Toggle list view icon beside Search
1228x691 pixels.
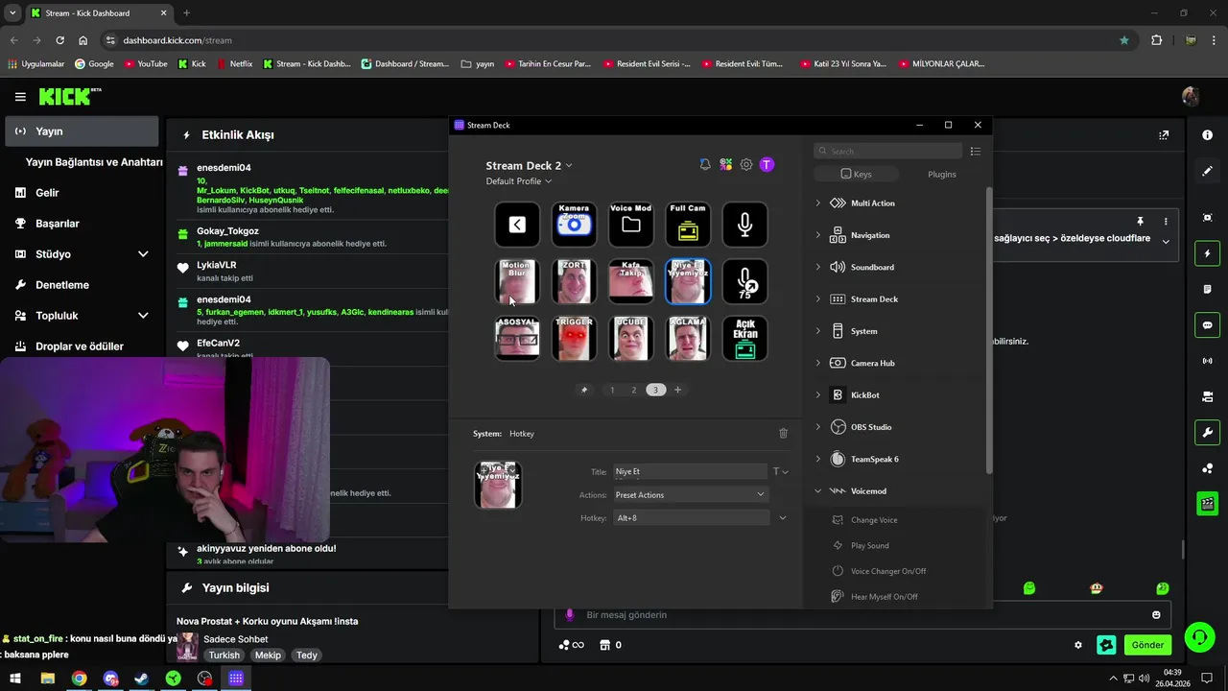(x=976, y=152)
